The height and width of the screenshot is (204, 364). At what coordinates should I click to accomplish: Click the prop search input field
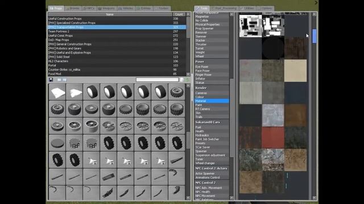coord(157,80)
